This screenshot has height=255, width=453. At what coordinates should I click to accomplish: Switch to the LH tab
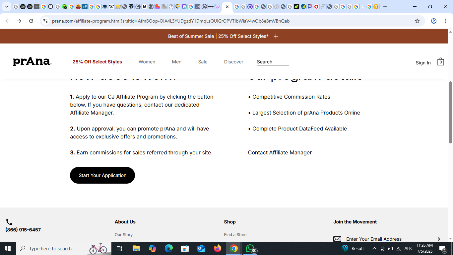tap(198, 7)
